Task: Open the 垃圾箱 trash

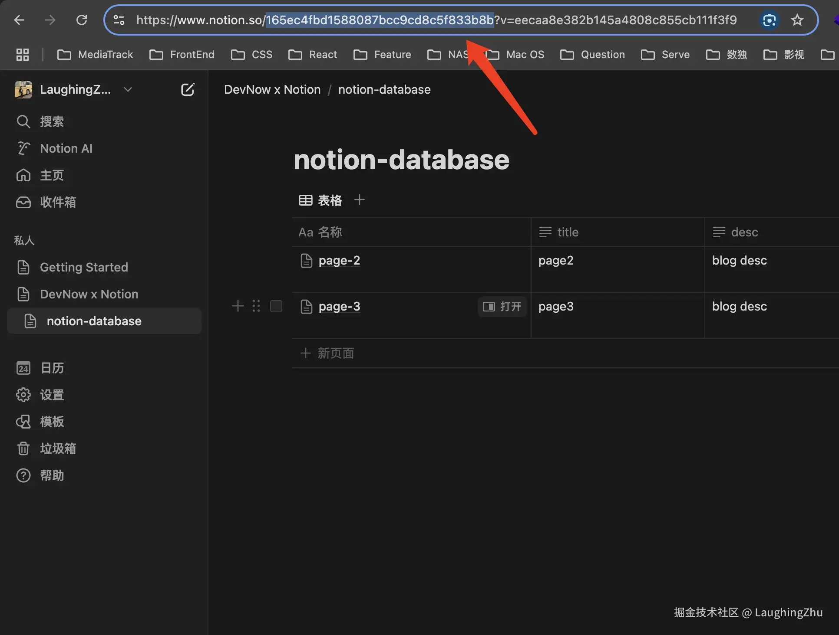Action: tap(57, 448)
